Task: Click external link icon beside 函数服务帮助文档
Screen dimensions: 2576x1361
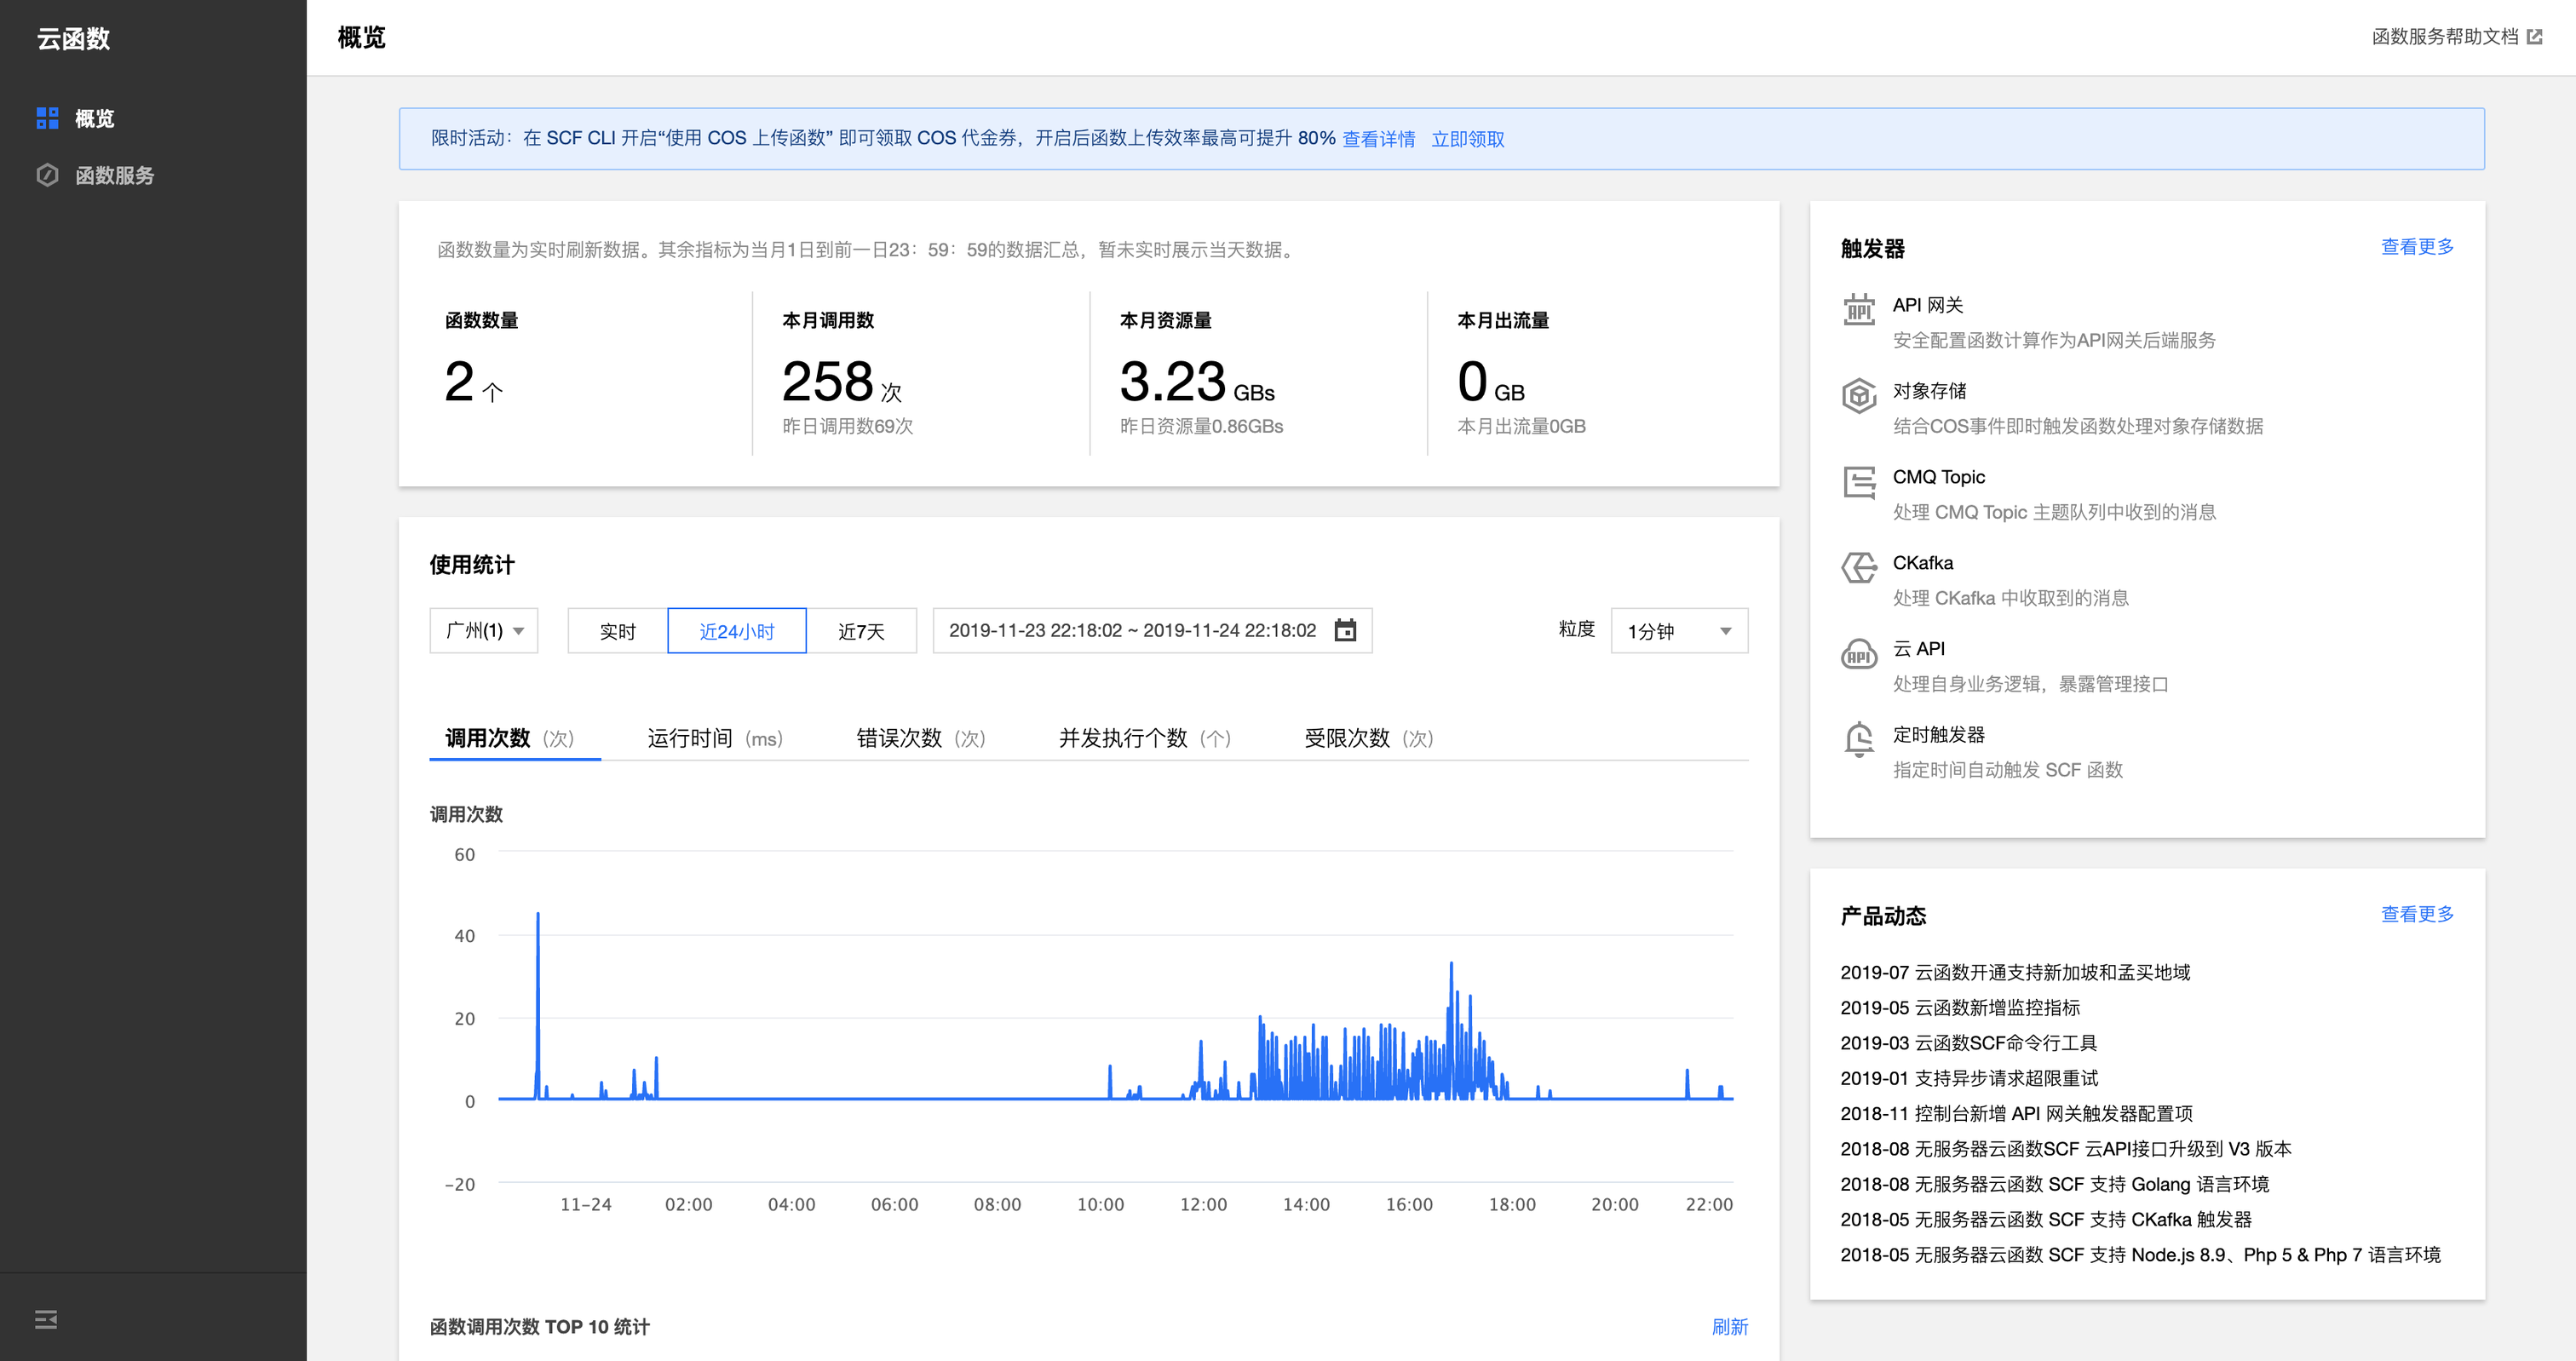Action: (2534, 37)
